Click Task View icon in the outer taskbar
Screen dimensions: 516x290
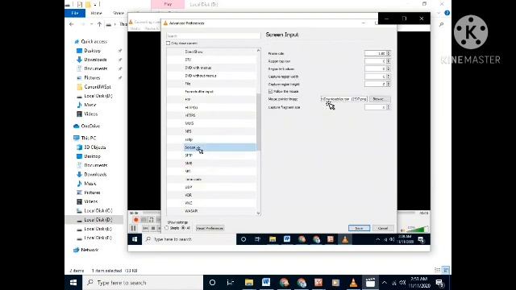tap(231, 283)
